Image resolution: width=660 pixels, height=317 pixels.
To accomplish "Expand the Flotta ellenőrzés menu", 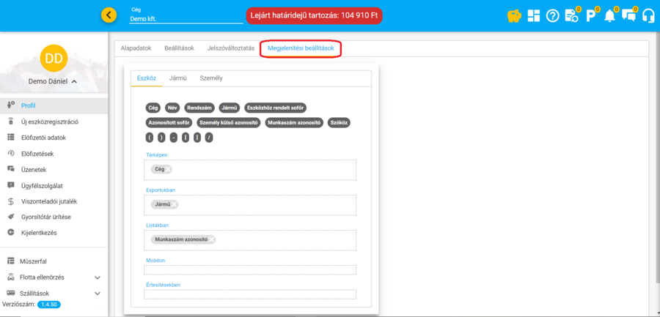I will 98,277.
